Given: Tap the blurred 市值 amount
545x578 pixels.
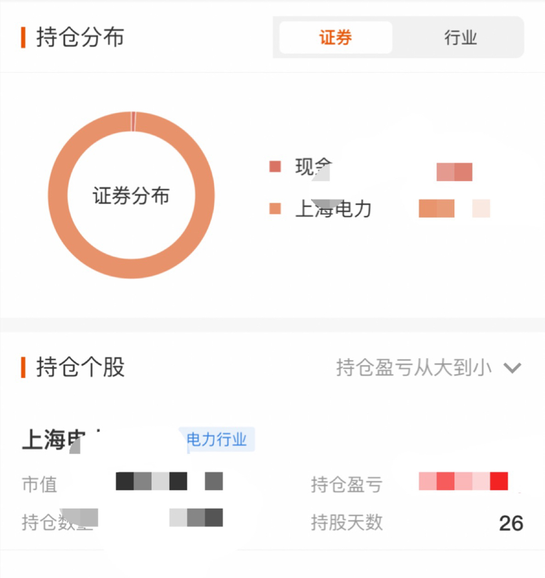Looking at the screenshot, I should click(169, 481).
